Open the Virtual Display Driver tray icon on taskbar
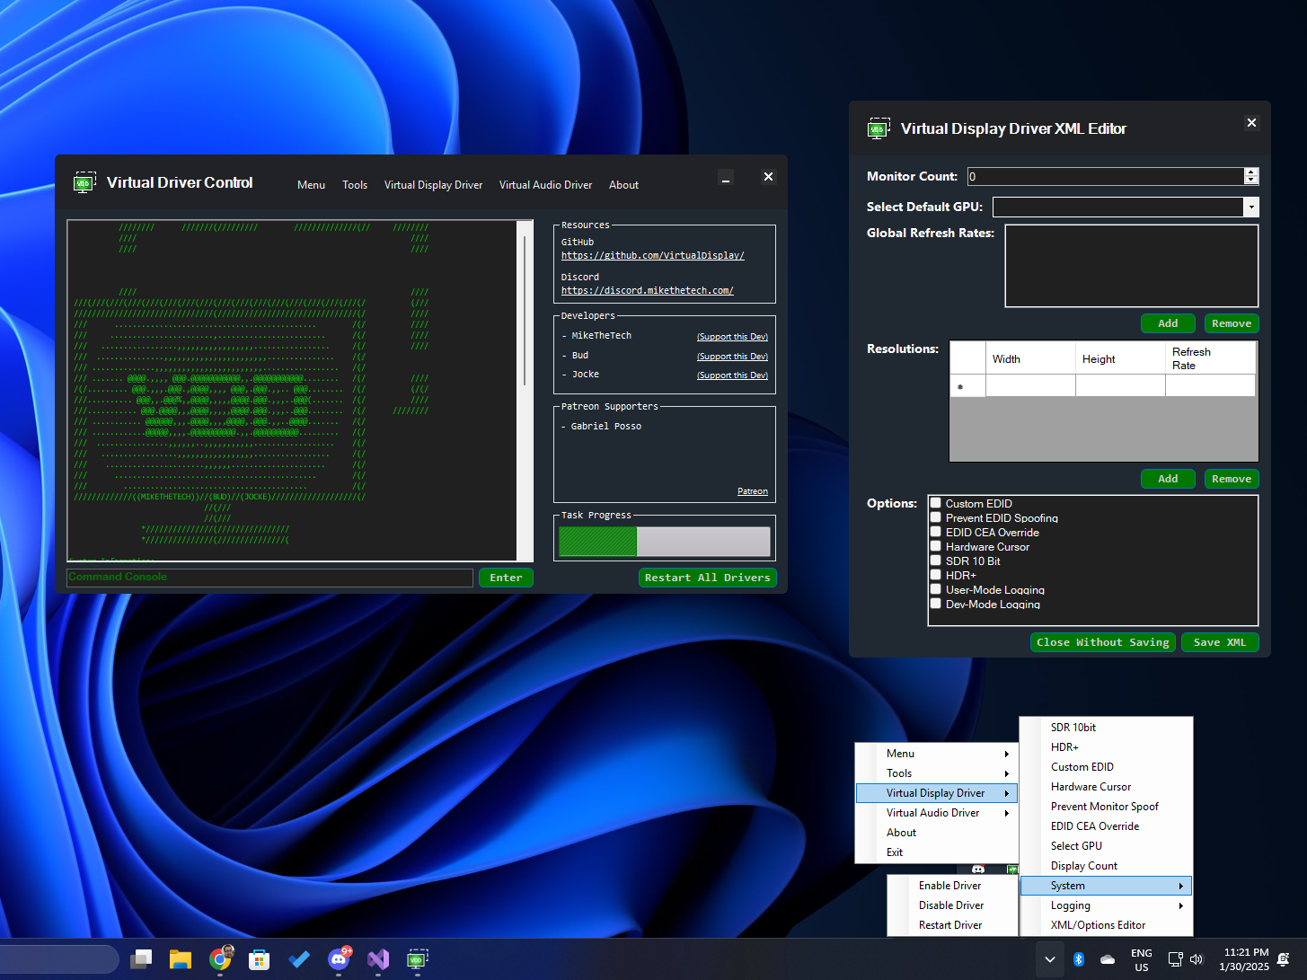Screen dimensions: 1307x980 coord(417,959)
